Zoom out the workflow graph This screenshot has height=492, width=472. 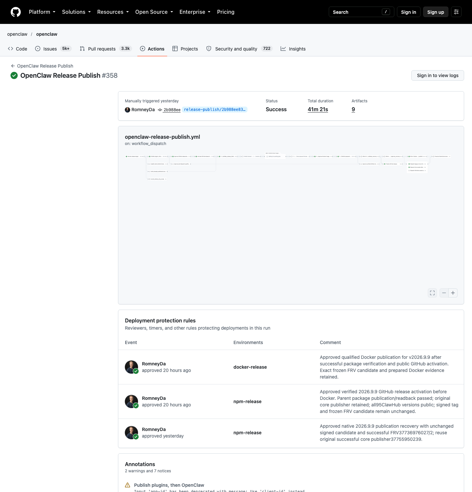pyautogui.click(x=444, y=293)
